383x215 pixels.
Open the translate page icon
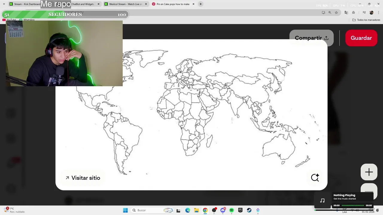(346, 13)
